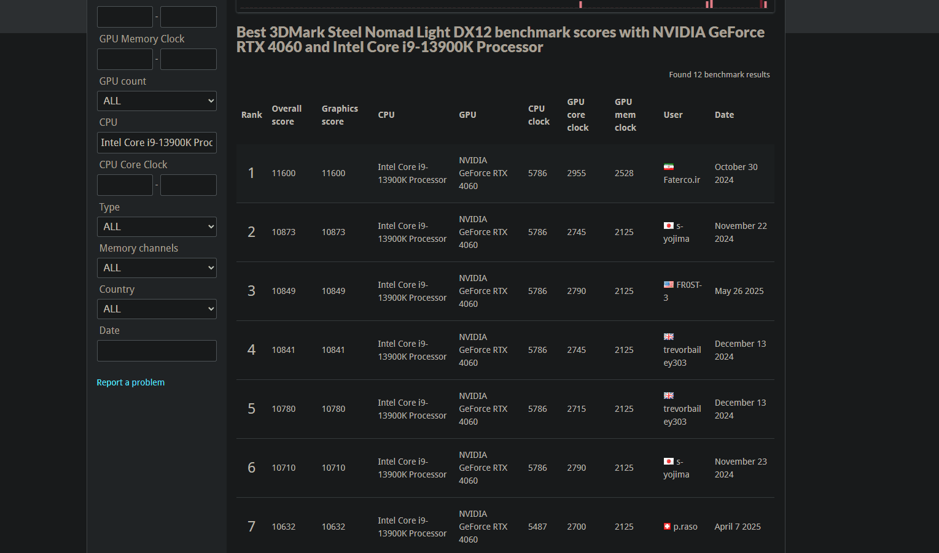Open the Memory channels dropdown
The image size is (939, 553).
[x=157, y=268]
